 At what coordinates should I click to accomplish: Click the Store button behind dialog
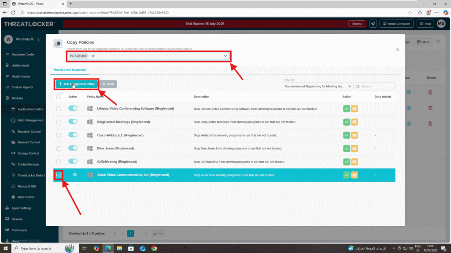pos(423,42)
